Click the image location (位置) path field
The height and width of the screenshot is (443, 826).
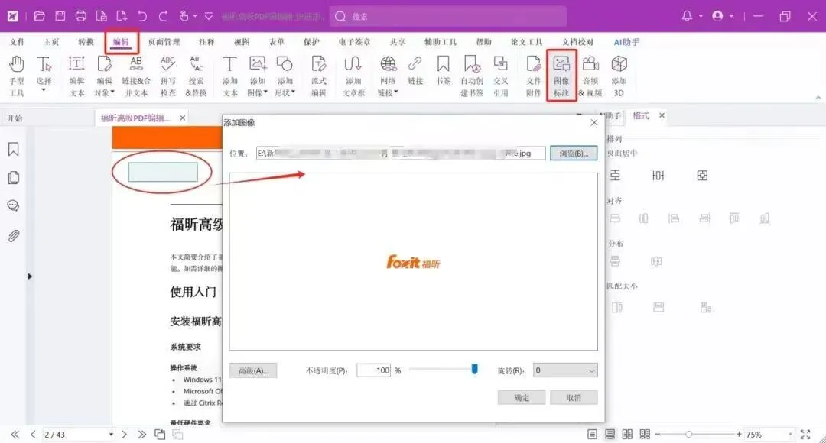401,153
